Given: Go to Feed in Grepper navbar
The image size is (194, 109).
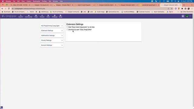Looking at the screenshot, I should tap(36, 16).
